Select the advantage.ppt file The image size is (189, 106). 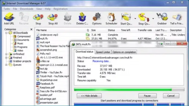pos(46,99)
